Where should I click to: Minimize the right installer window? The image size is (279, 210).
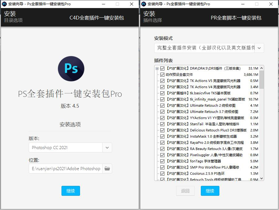click(x=243, y=4)
